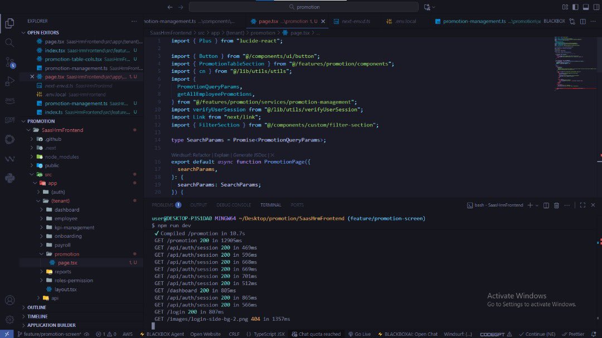
Task: Open the Copilot chat icon in title bar
Action: tap(427, 7)
